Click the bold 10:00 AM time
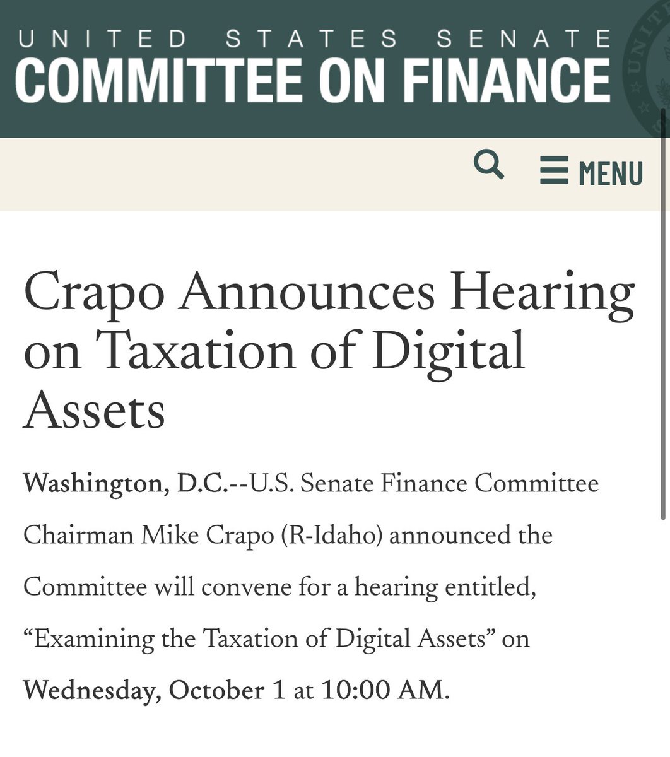The width and height of the screenshot is (670, 757). [x=386, y=691]
